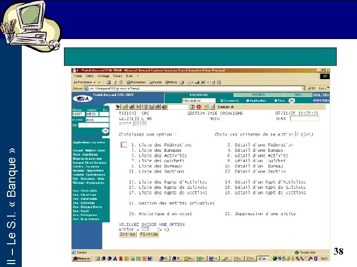Click the OK go button beside address bar
Image resolution: width=357 pixels, height=267 pixels.
pyautogui.click(x=311, y=89)
